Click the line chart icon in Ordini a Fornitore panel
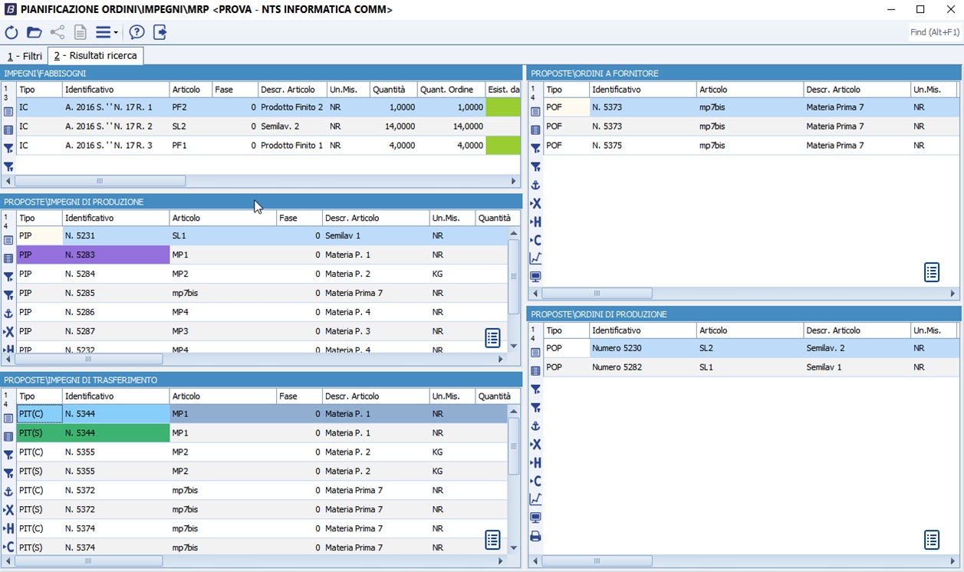The width and height of the screenshot is (964, 572). [x=535, y=258]
